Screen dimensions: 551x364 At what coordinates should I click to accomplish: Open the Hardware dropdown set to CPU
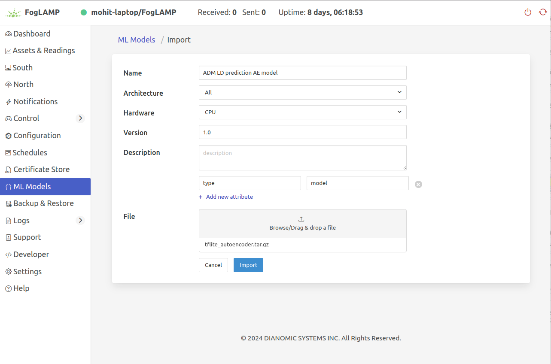(302, 112)
